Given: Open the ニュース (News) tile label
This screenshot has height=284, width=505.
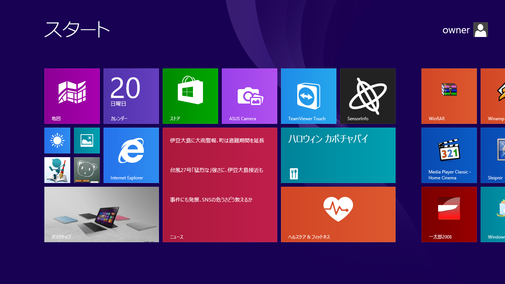Looking at the screenshot, I should click(x=177, y=237).
